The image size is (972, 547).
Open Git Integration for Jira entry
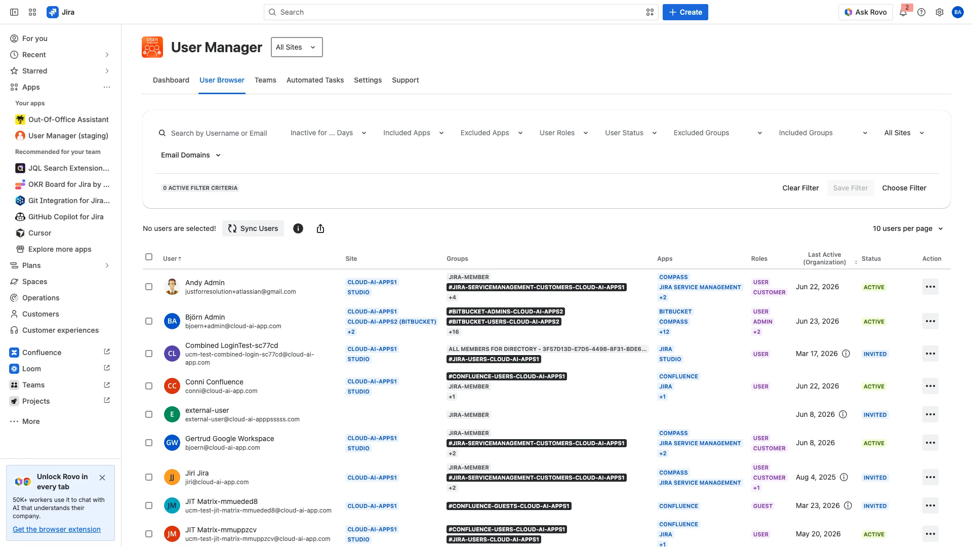click(x=62, y=201)
